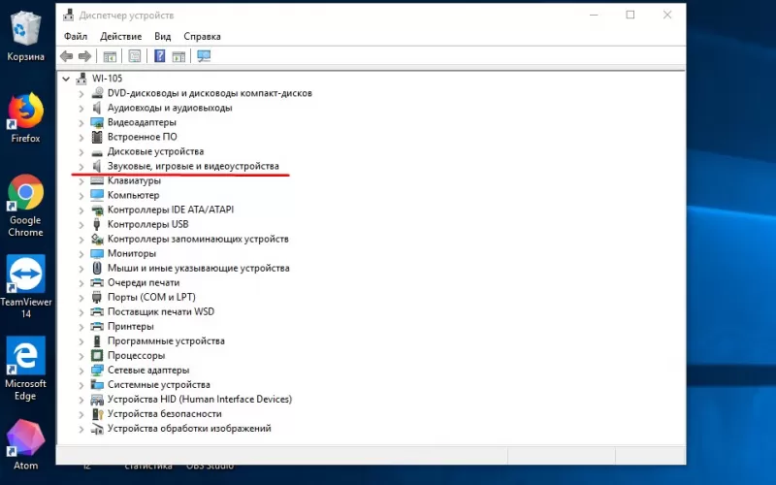Click the Forward arrow toolbar icon
The height and width of the screenshot is (485, 776).
85,56
